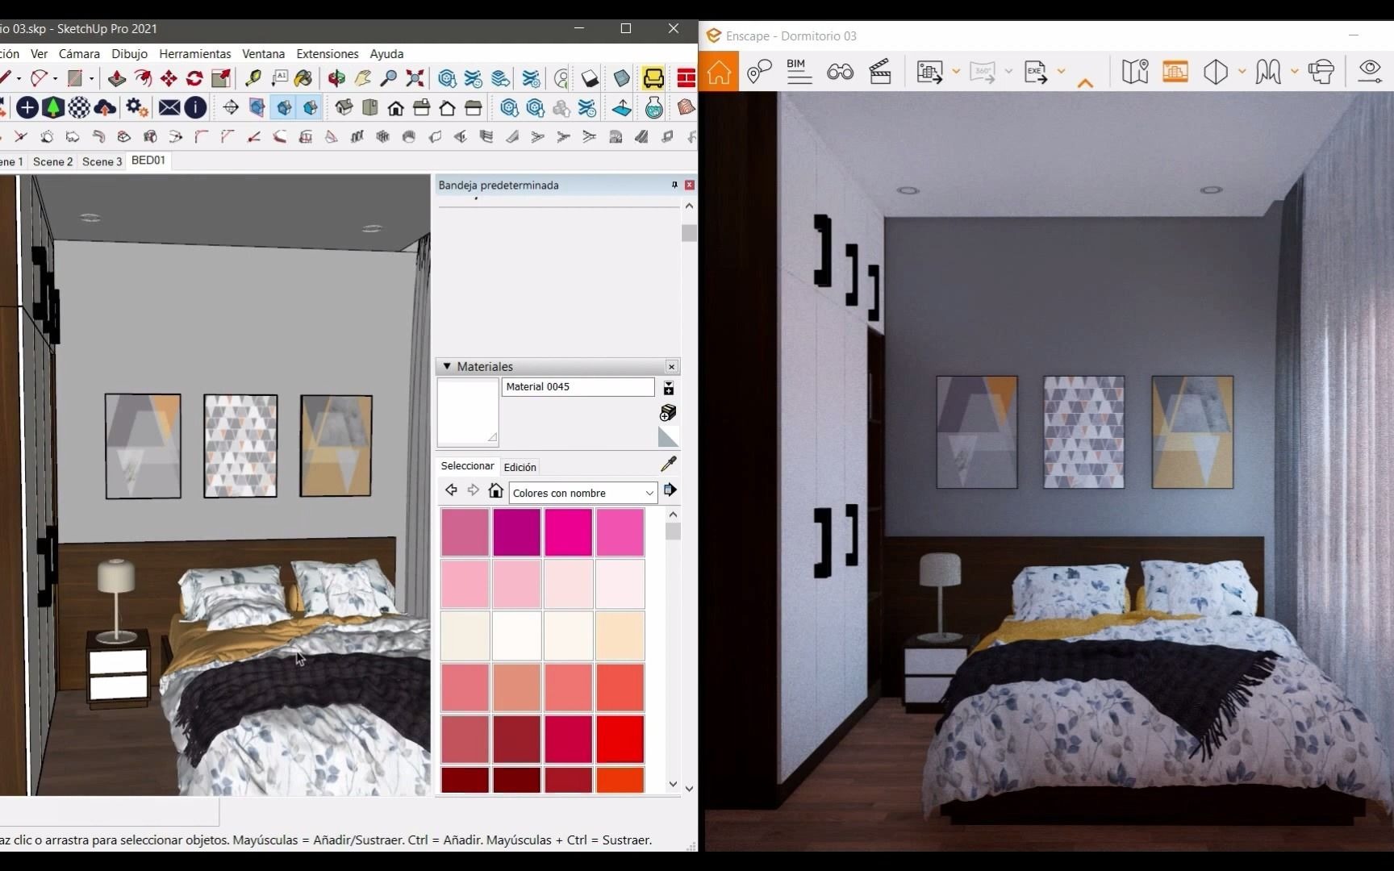Select the bright red color swatch
1394x871 pixels.
[620, 740]
